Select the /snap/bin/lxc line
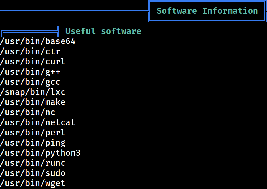The height and width of the screenshot is (189, 267). (33, 92)
